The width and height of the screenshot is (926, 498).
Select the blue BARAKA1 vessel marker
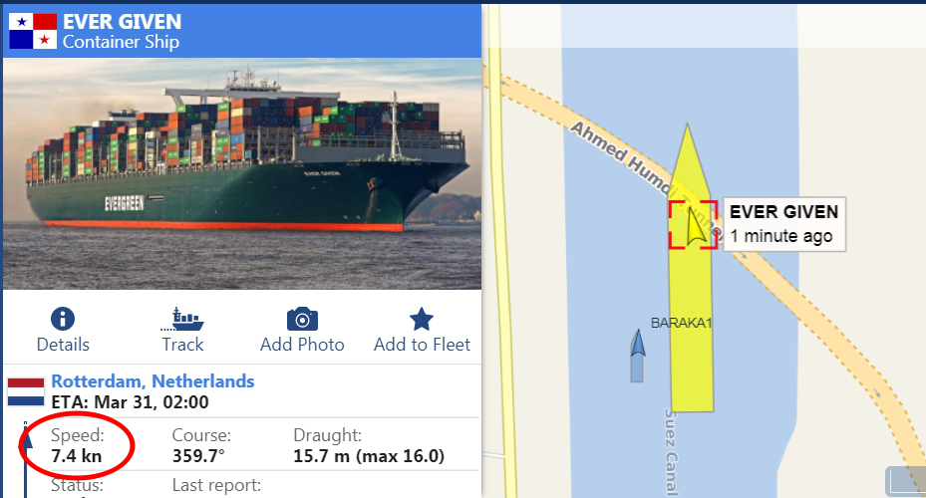[x=637, y=356]
